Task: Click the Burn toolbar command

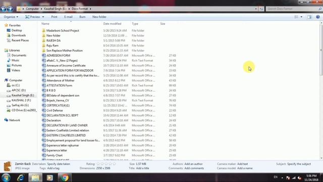Action: click(82, 17)
